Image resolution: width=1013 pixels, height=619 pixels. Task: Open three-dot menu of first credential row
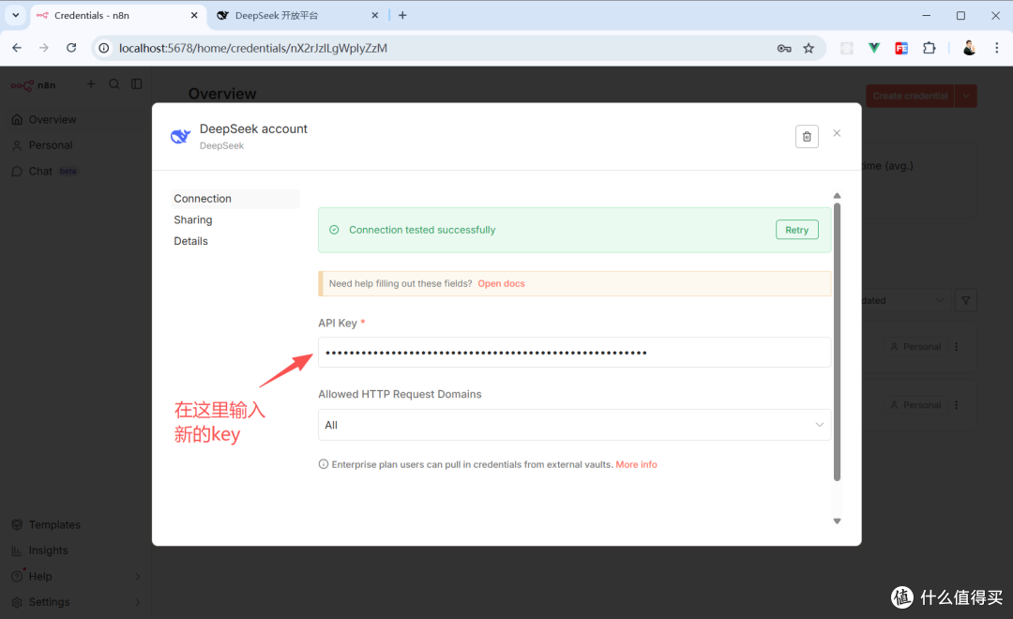tap(956, 347)
